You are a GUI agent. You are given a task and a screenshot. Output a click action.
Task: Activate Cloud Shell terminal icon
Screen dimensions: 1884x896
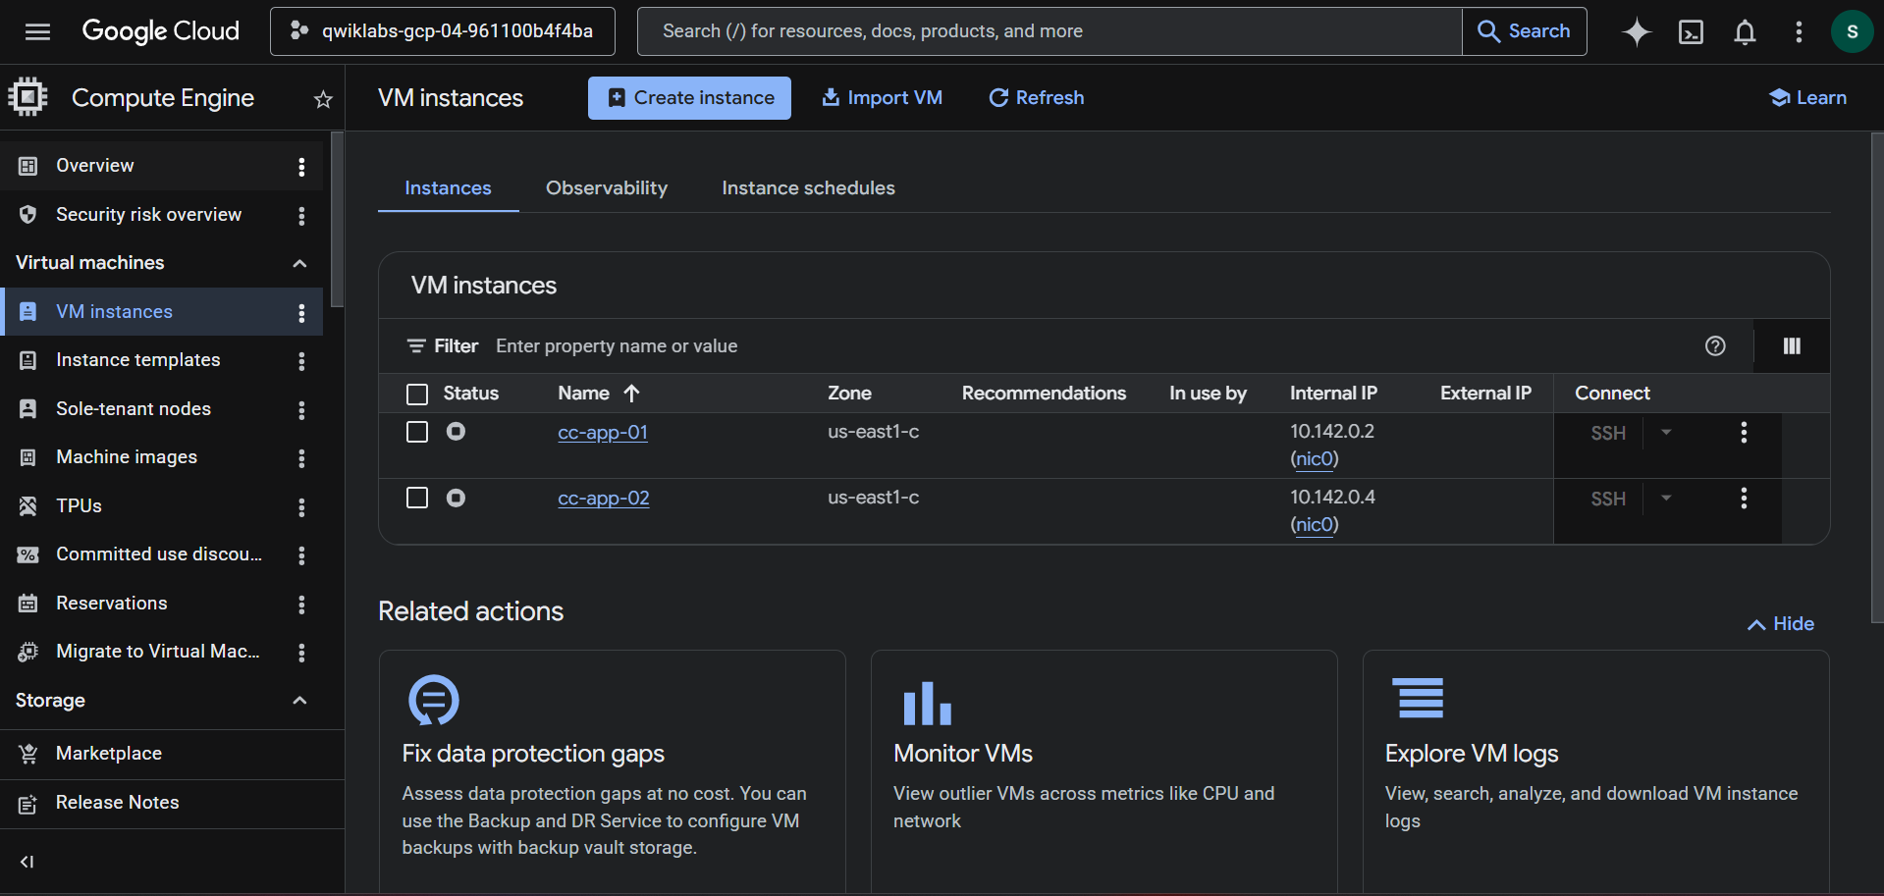[1691, 31]
